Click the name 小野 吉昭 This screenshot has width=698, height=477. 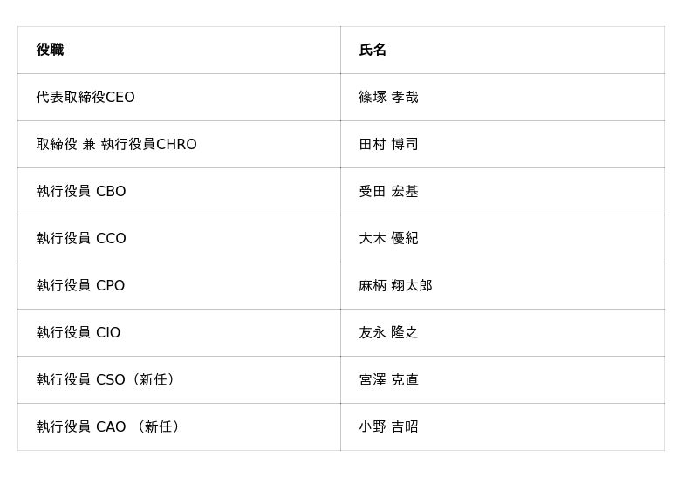pos(388,427)
